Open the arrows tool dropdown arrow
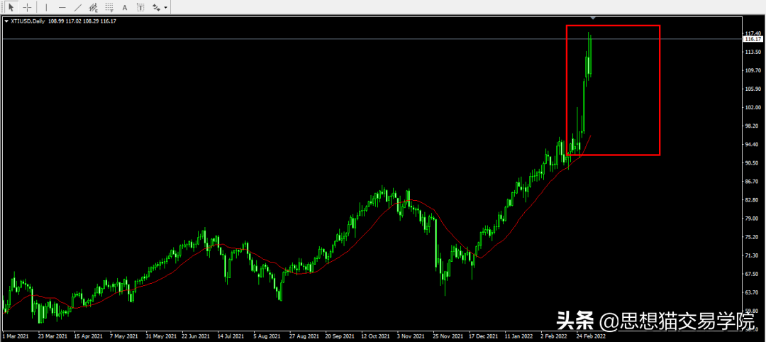 (x=166, y=8)
